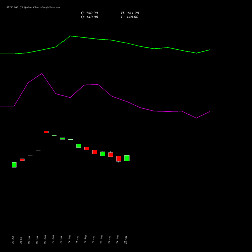Click the 25 Aug date axis label
Screen dimensions: 252x252
[125, 240]
